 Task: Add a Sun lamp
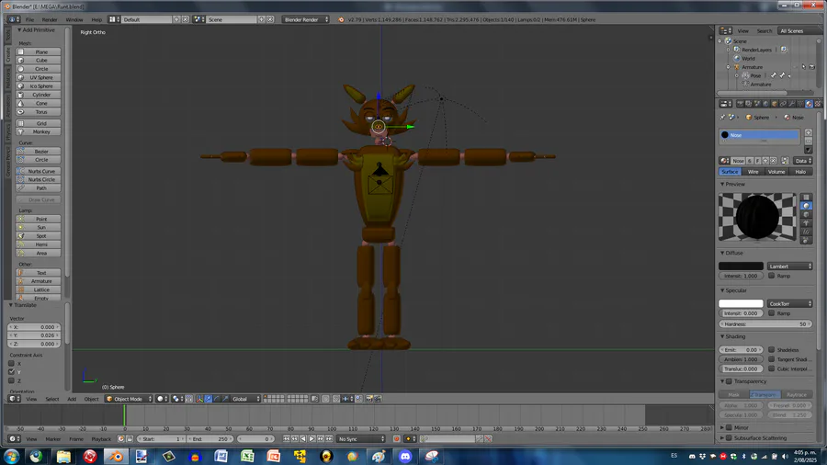[x=39, y=227]
